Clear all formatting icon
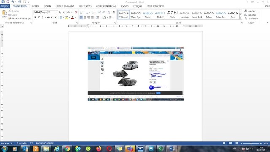Image resolution: width=270 pixels, height=152 pixels. 76,12
